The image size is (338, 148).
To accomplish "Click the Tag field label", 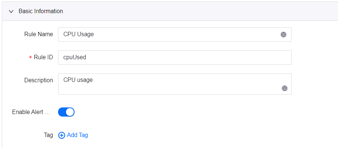I will tap(48, 135).
